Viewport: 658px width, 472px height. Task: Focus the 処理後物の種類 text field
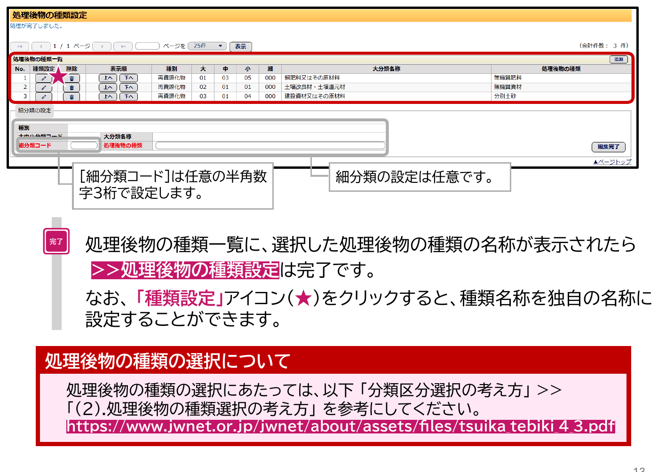[270, 146]
